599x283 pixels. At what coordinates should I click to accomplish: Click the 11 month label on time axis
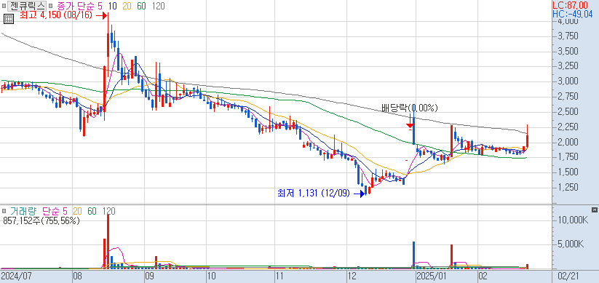(280, 276)
